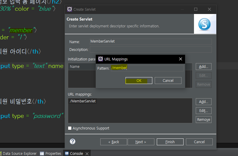This screenshot has width=238, height=156.
Task: Close the URL Mappings dialog
Action: click(181, 59)
